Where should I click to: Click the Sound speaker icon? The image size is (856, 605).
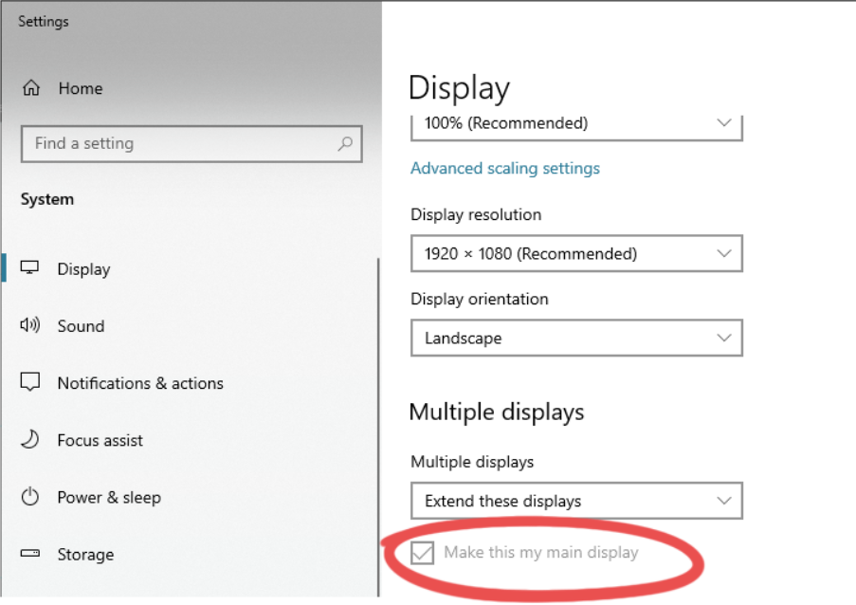31,325
